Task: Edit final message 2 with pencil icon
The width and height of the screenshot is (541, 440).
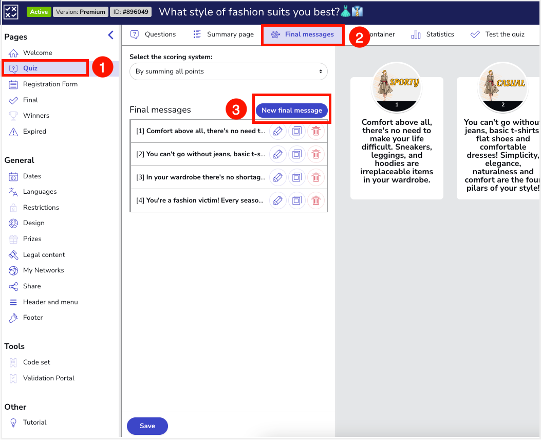Action: pyautogui.click(x=278, y=154)
